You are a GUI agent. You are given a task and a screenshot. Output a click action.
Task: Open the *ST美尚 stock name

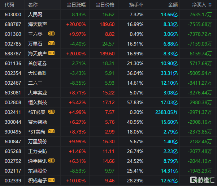click(x=37, y=132)
